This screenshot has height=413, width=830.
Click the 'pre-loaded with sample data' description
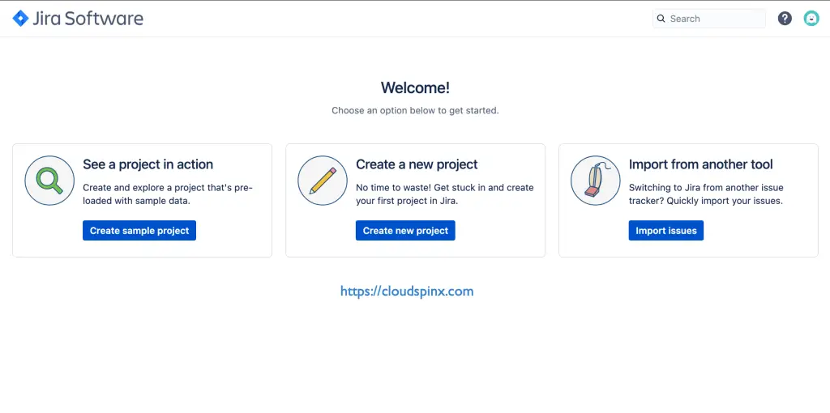(x=168, y=194)
